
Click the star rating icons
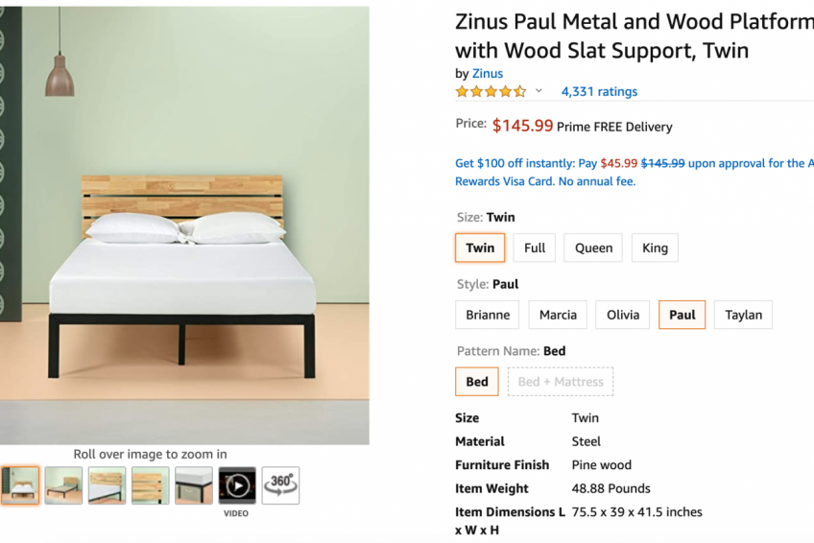pyautogui.click(x=491, y=92)
